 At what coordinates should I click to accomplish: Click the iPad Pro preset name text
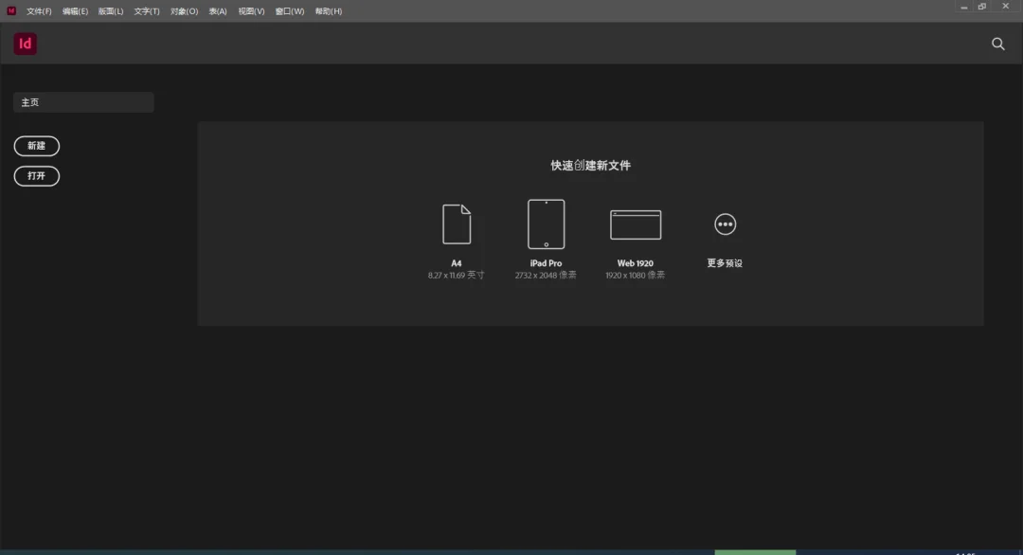click(547, 263)
